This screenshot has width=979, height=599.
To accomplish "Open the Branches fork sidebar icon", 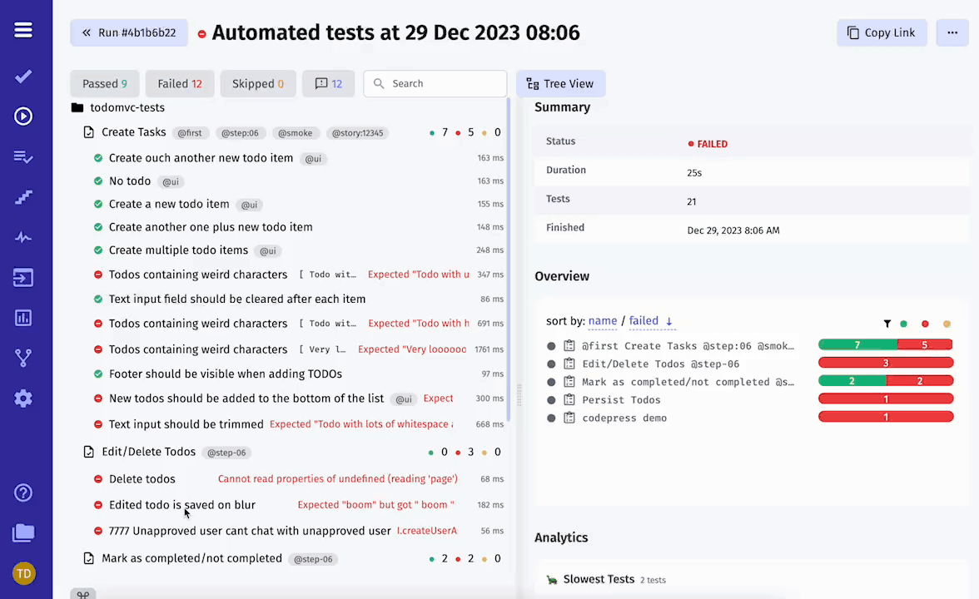I will pos(23,358).
